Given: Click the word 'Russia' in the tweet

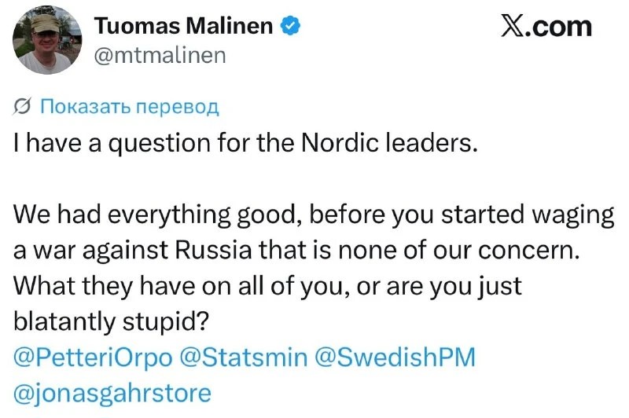Looking at the screenshot, I should 213,250.
